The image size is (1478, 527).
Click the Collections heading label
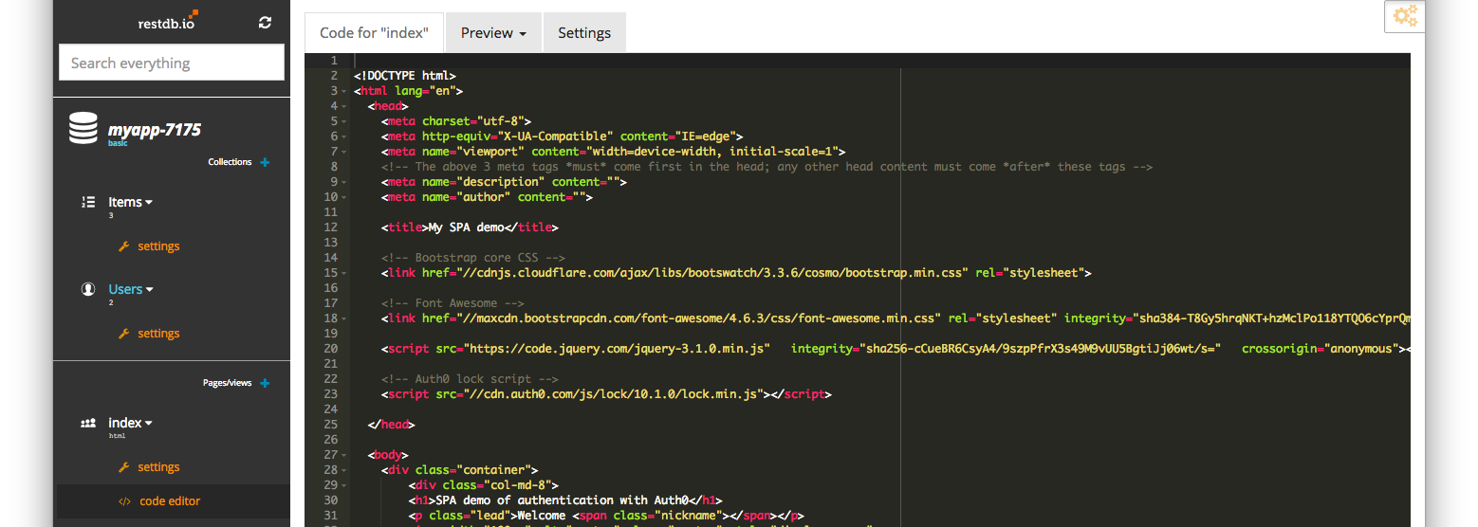230,162
